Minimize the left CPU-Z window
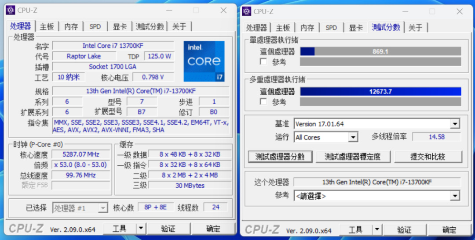Image resolution: width=475 pixels, height=240 pixels. (x=169, y=10)
